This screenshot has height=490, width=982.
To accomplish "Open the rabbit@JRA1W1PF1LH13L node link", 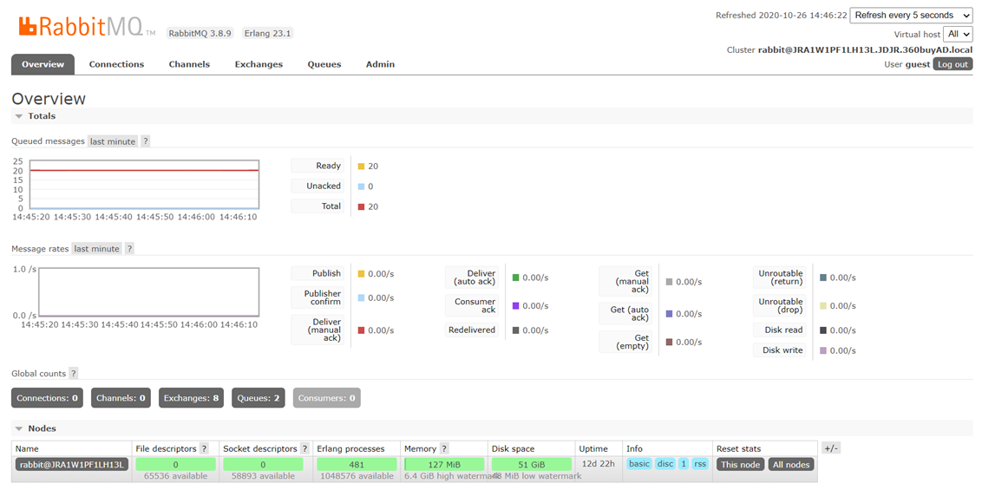I will (71, 464).
